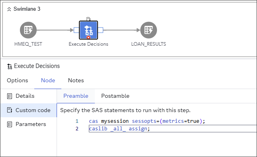Click the input port of Execute Decisions node
Screen dimensions: 257x157
point(77,30)
